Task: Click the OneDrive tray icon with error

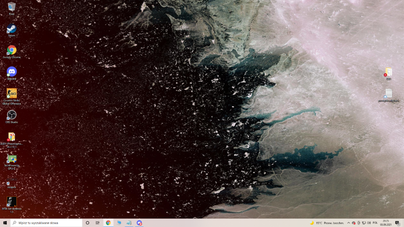Action: tap(353, 223)
